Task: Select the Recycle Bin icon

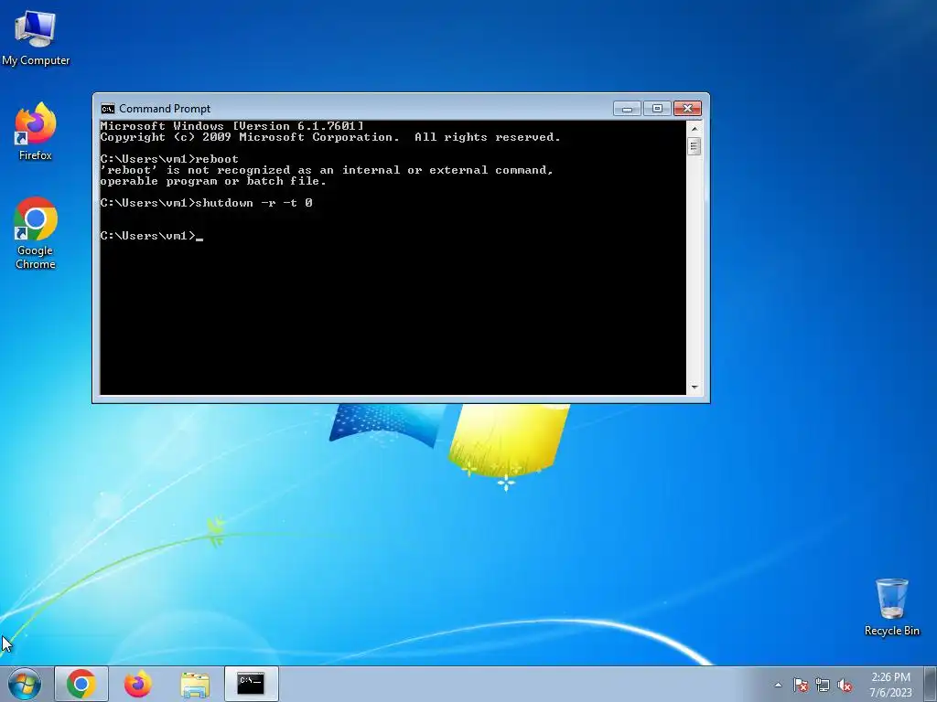Action: [891, 607]
